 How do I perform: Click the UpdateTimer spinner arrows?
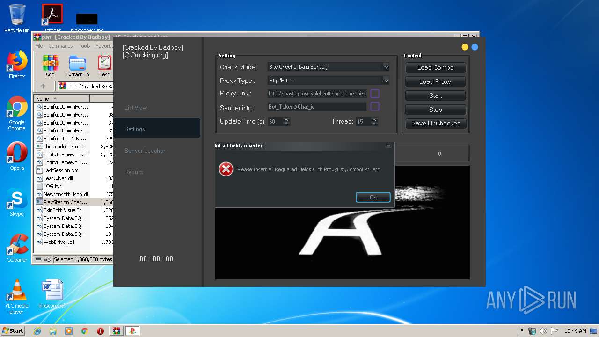(x=286, y=122)
